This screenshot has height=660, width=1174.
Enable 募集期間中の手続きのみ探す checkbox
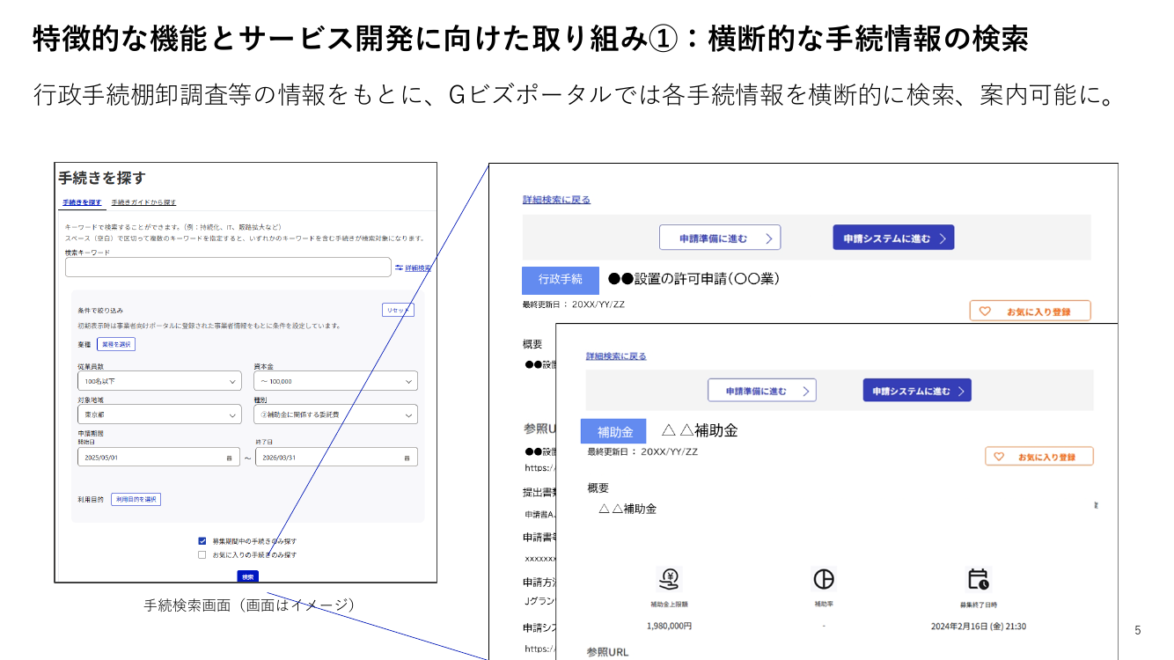click(x=202, y=541)
